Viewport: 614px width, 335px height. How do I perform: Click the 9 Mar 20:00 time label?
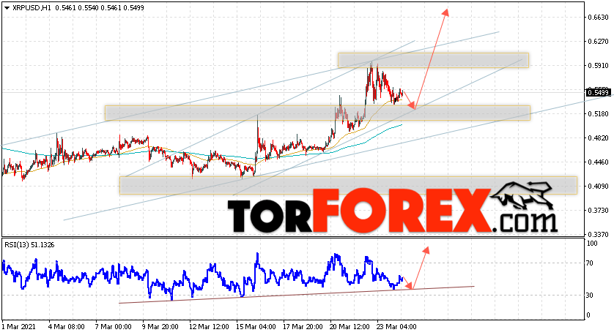pyautogui.click(x=160, y=326)
